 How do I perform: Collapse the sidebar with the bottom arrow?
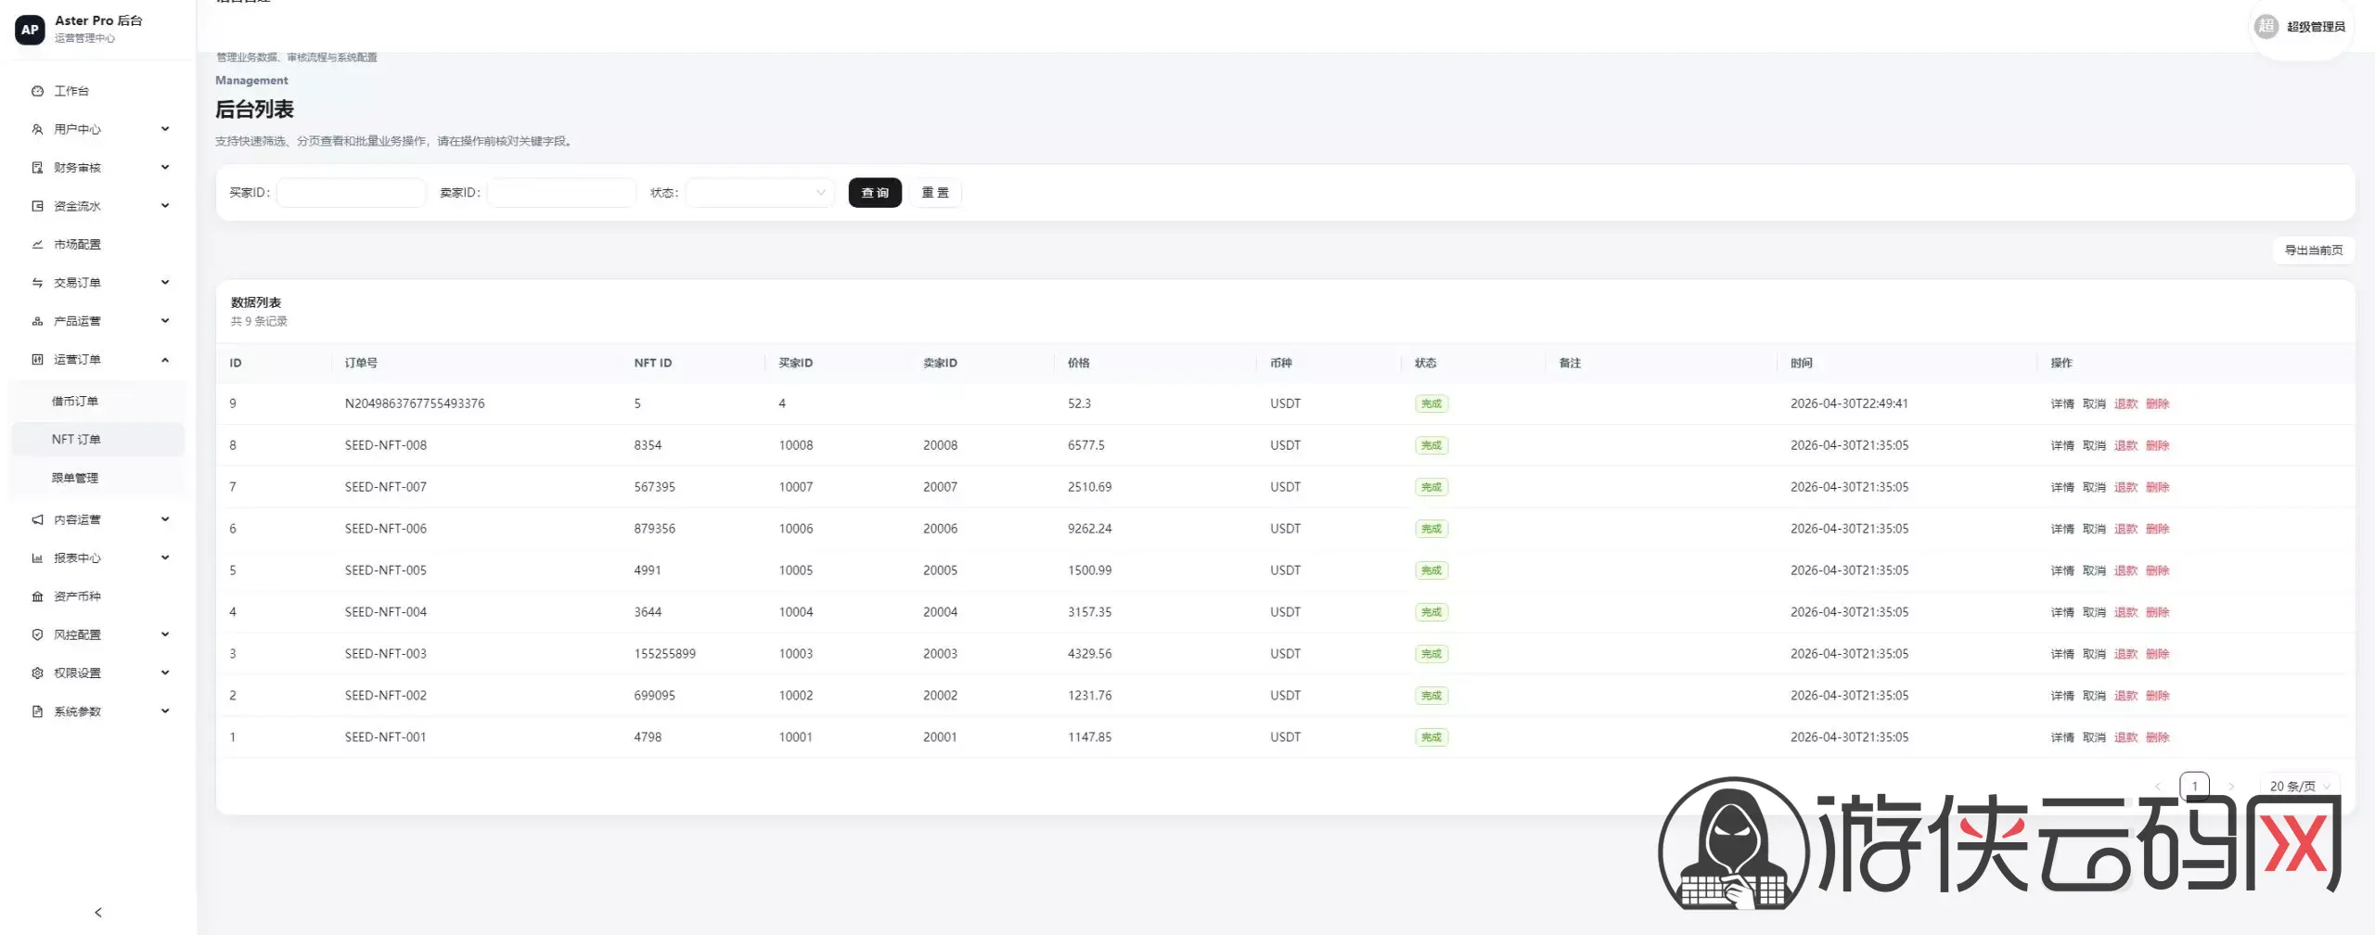click(x=98, y=913)
